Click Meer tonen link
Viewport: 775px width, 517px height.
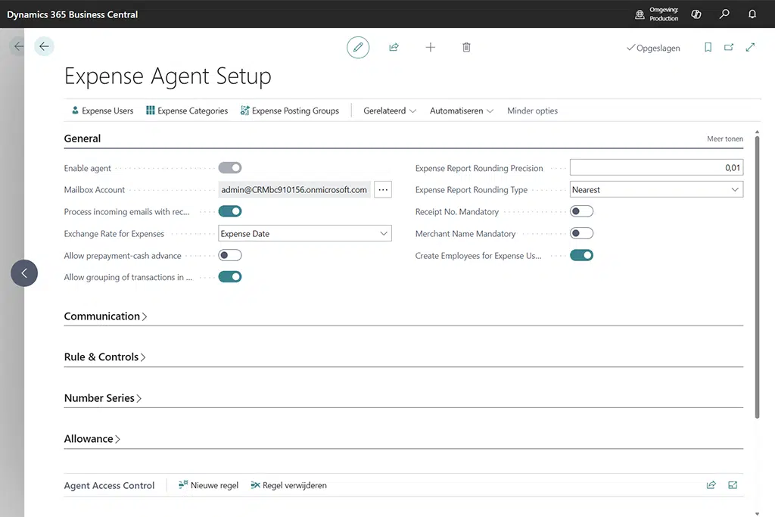724,139
